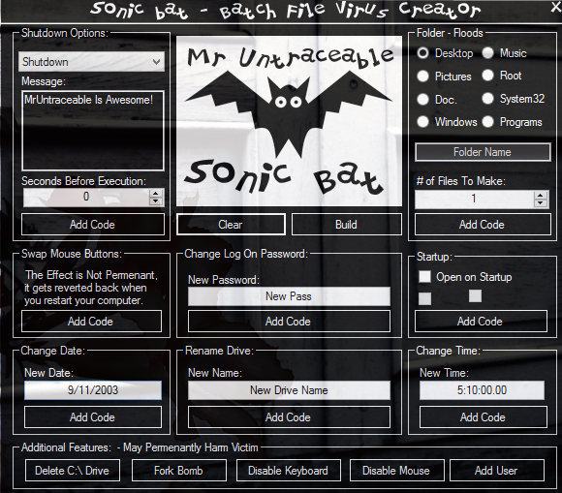The image size is (562, 493).
Task: Click the 'Additional Features:' group label
Action: point(66,447)
